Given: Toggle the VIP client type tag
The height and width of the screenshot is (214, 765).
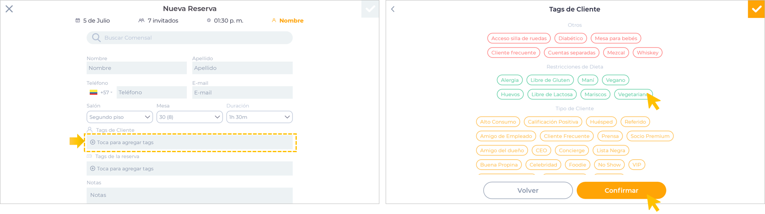Looking at the screenshot, I should [637, 165].
